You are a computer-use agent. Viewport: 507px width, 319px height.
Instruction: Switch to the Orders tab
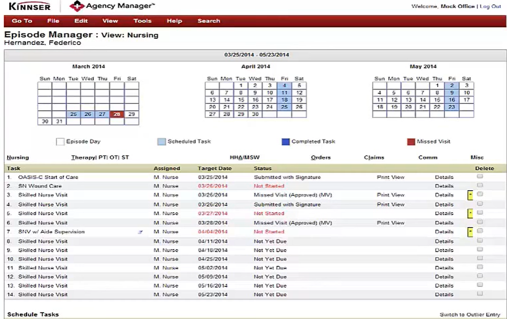[x=320, y=157]
